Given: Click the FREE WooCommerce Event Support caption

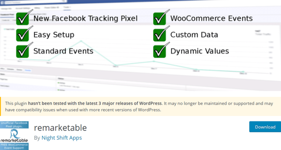Looking at the screenshot, I should pyautogui.click(x=14, y=146).
